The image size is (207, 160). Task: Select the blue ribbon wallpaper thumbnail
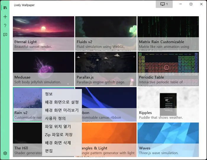pyautogui.click(x=109, y=104)
